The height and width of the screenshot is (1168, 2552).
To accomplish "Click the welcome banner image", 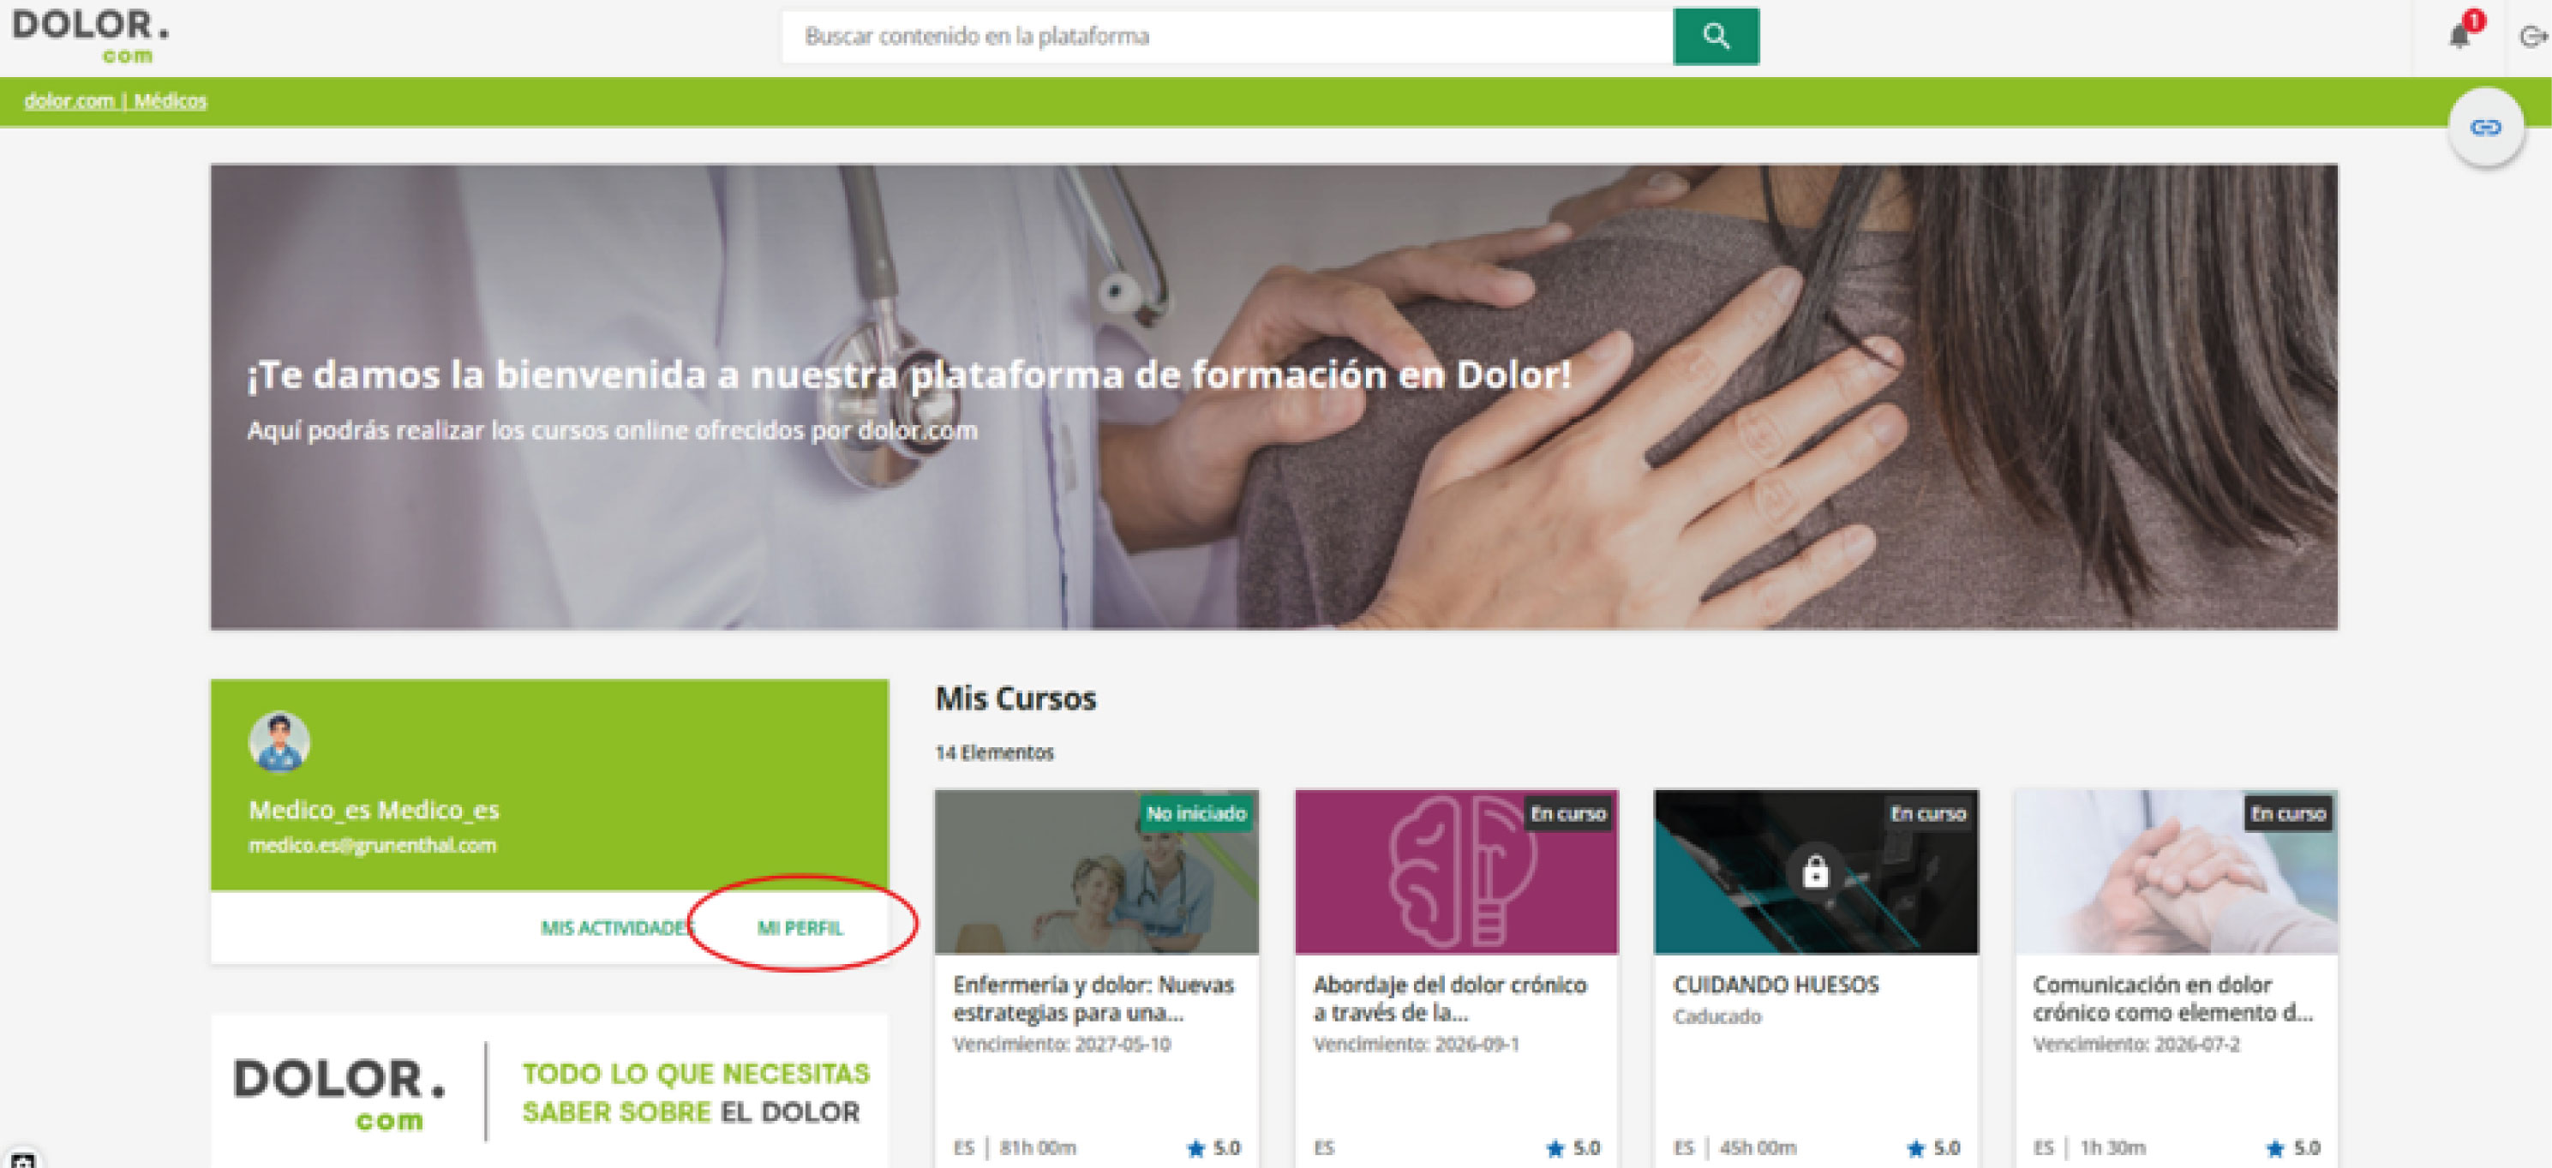I will 1274,396.
